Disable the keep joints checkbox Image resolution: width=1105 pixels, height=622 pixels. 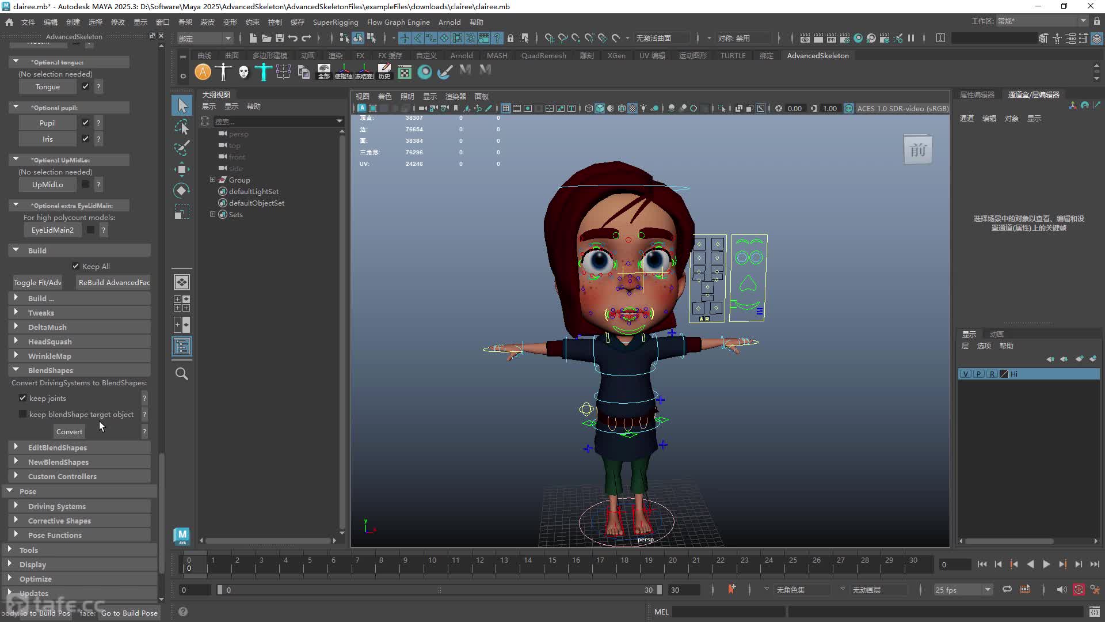23,398
